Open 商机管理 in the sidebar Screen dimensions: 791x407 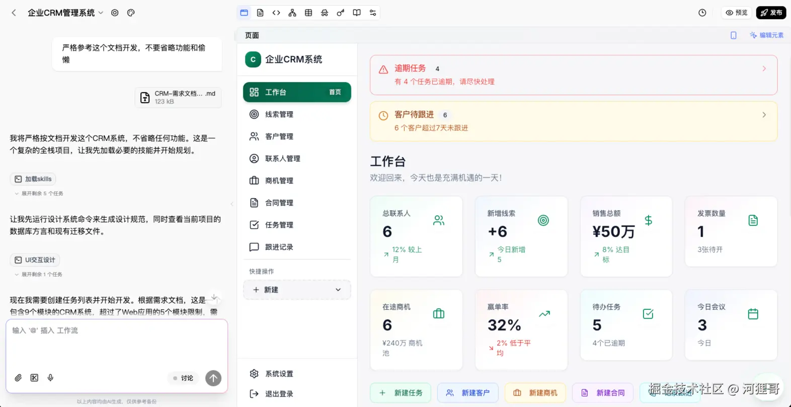[297, 181]
